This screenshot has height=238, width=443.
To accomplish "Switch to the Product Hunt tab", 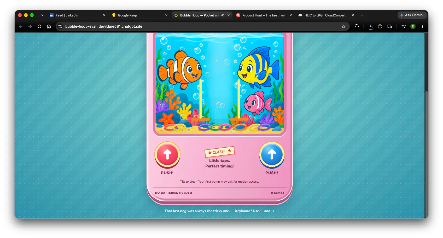I will (264, 15).
